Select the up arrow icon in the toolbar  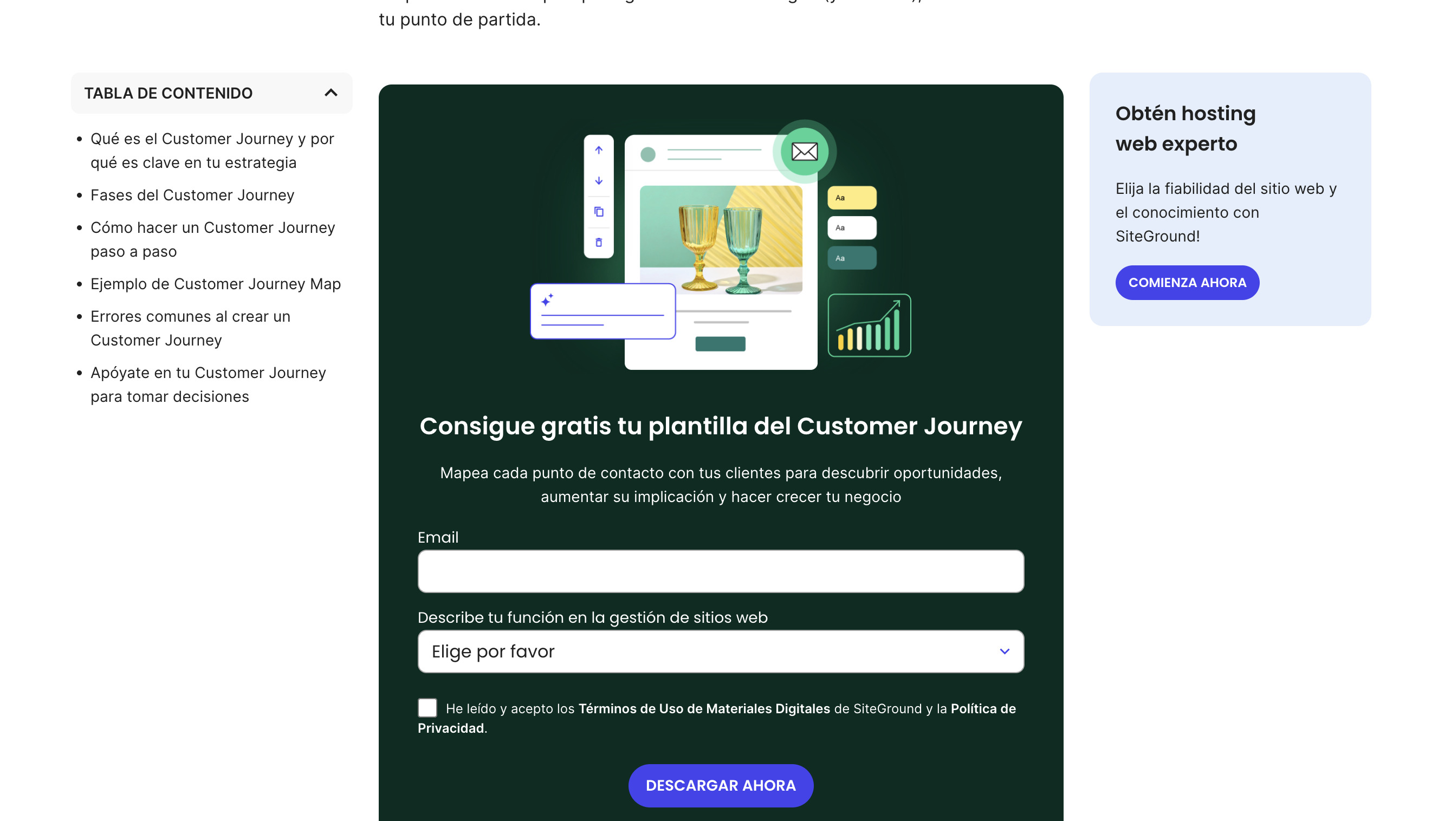pos(598,150)
